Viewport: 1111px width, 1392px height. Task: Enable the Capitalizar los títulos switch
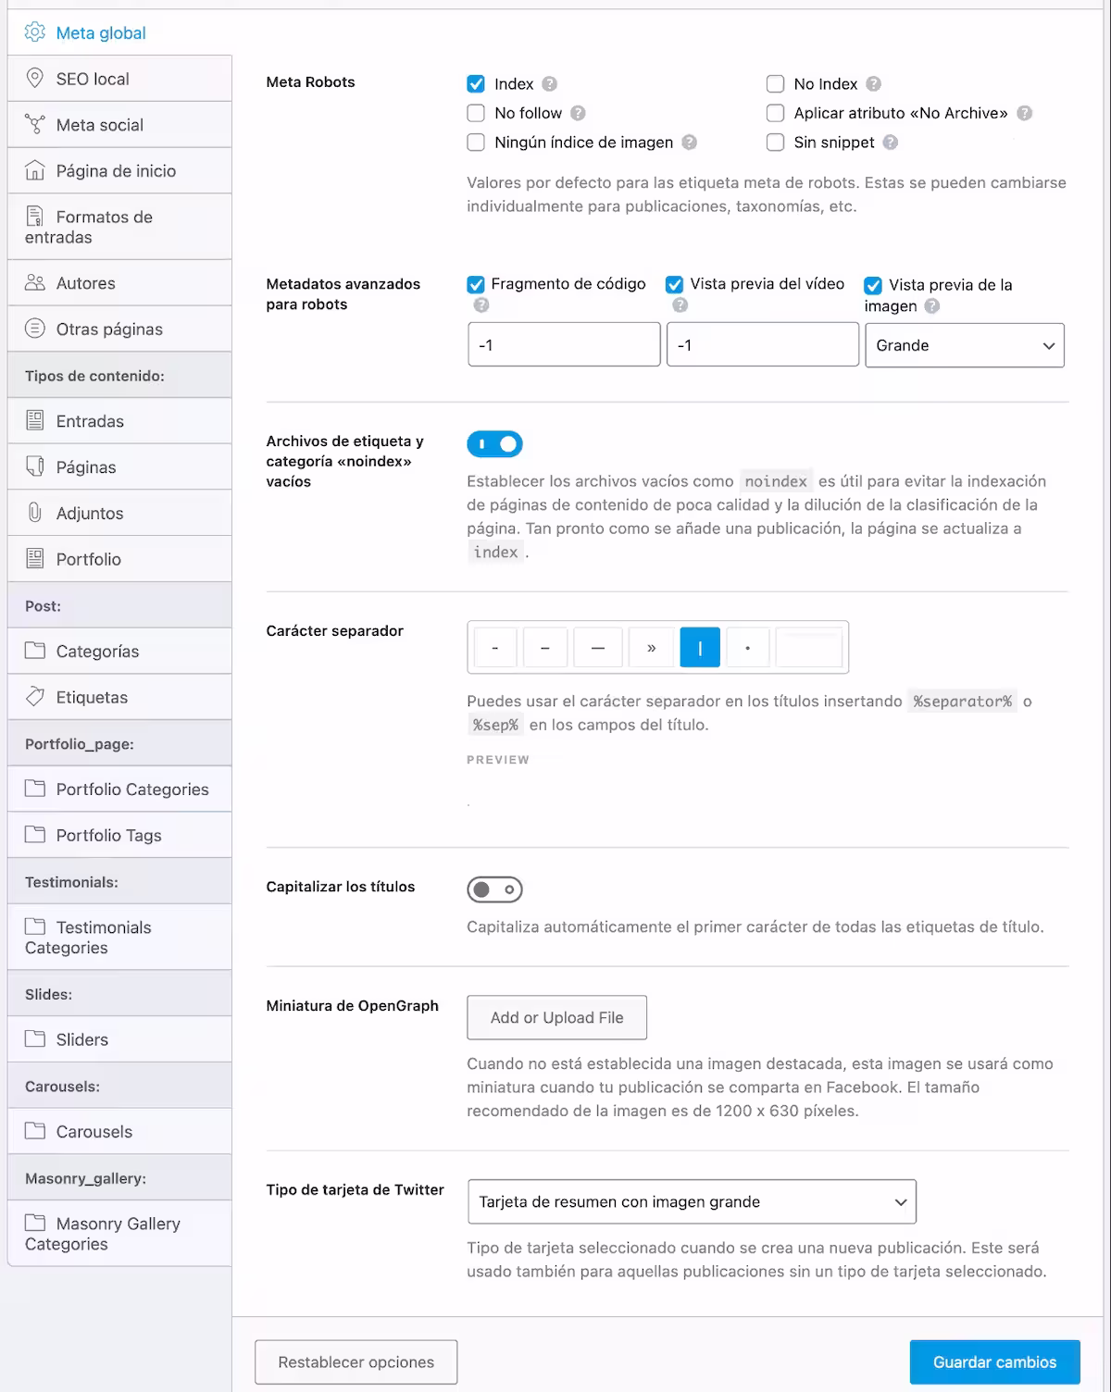click(x=494, y=889)
